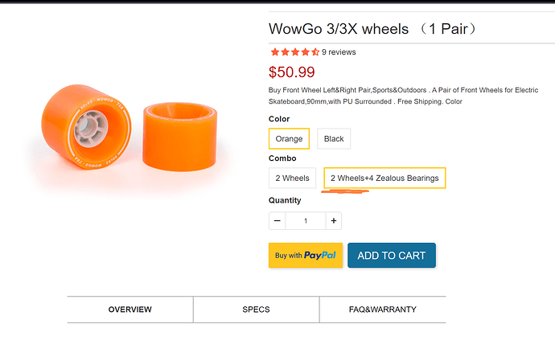This screenshot has height=357, width=555.
Task: Click the $50.99 price text
Action: [292, 72]
